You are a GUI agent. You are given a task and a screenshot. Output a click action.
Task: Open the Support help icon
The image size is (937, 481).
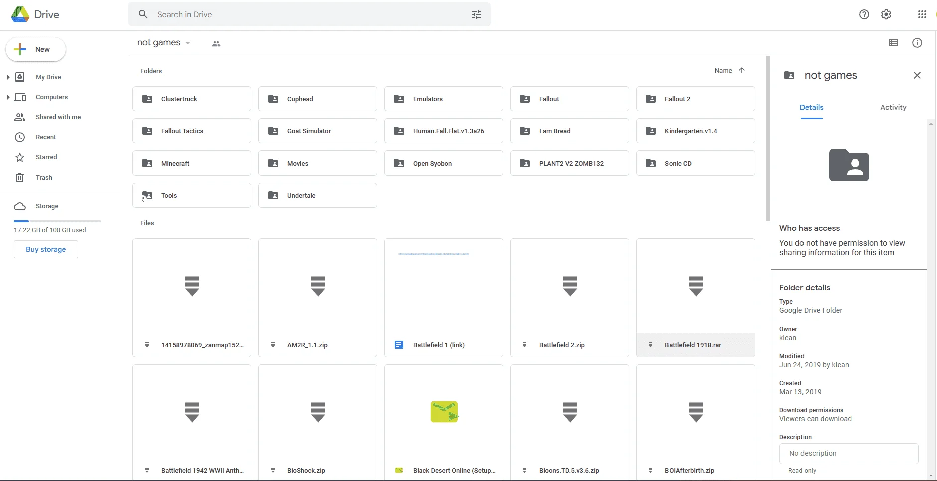pyautogui.click(x=864, y=14)
